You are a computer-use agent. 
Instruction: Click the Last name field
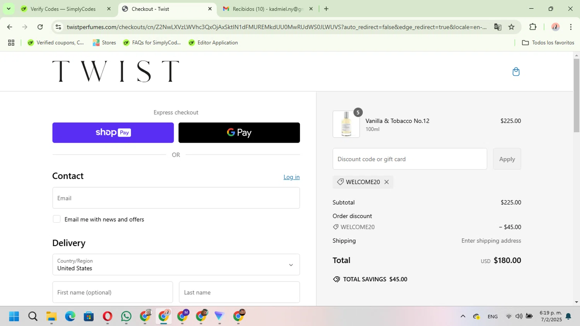(239, 292)
